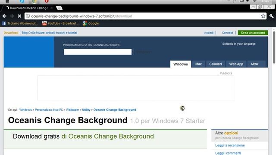The height and width of the screenshot is (155, 276).
Task: Click the Softonic blue logo area
Action: pyautogui.click(x=29, y=52)
